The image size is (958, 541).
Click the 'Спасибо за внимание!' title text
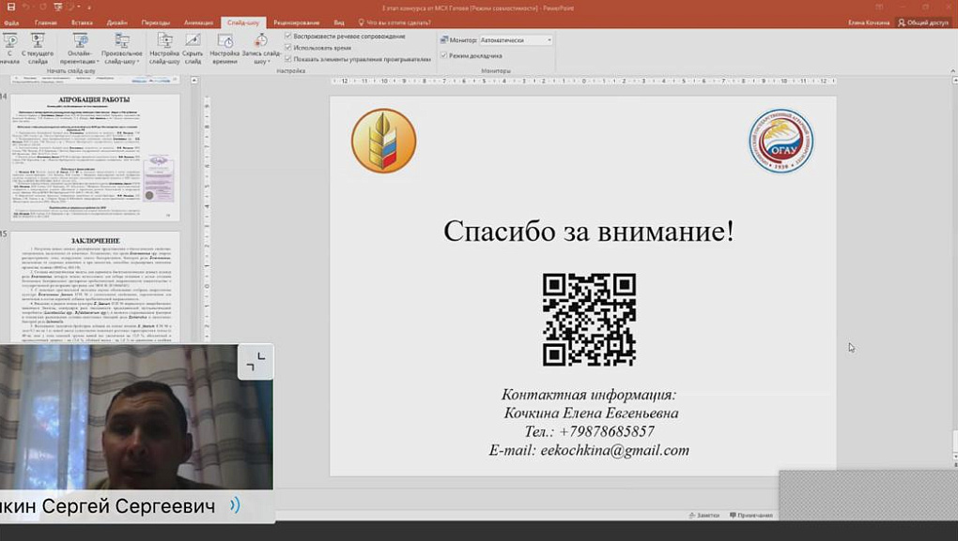coord(588,232)
